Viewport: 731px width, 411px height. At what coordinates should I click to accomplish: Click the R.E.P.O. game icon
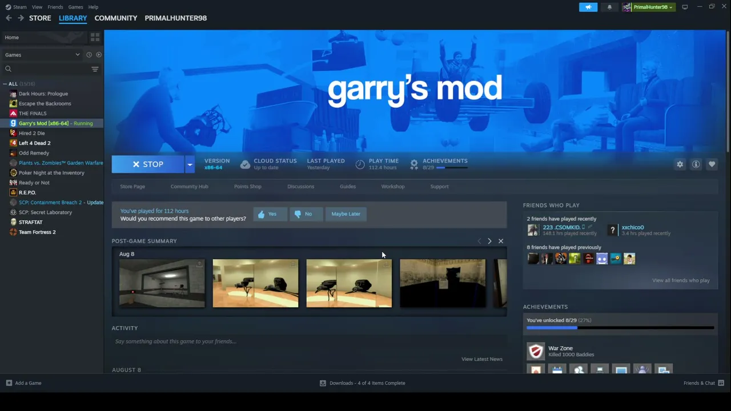pos(13,192)
